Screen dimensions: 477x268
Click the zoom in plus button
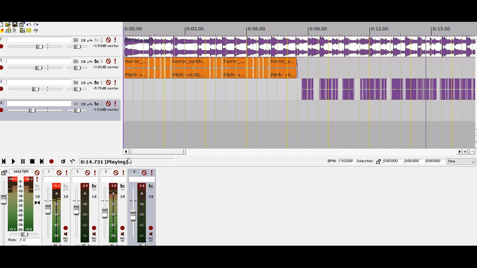tap(465, 152)
